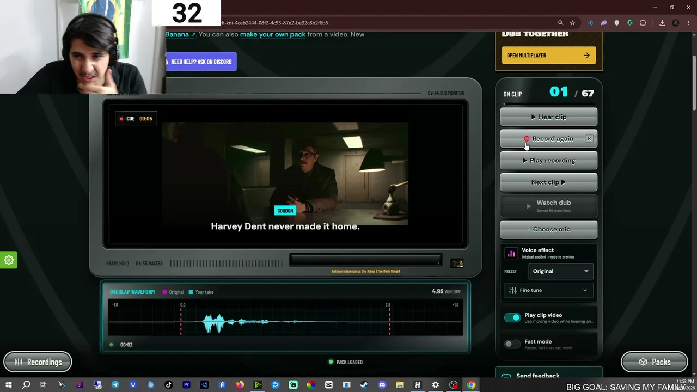Bookmark this page with the star icon
Viewport: 697px width, 392px height.
572,23
